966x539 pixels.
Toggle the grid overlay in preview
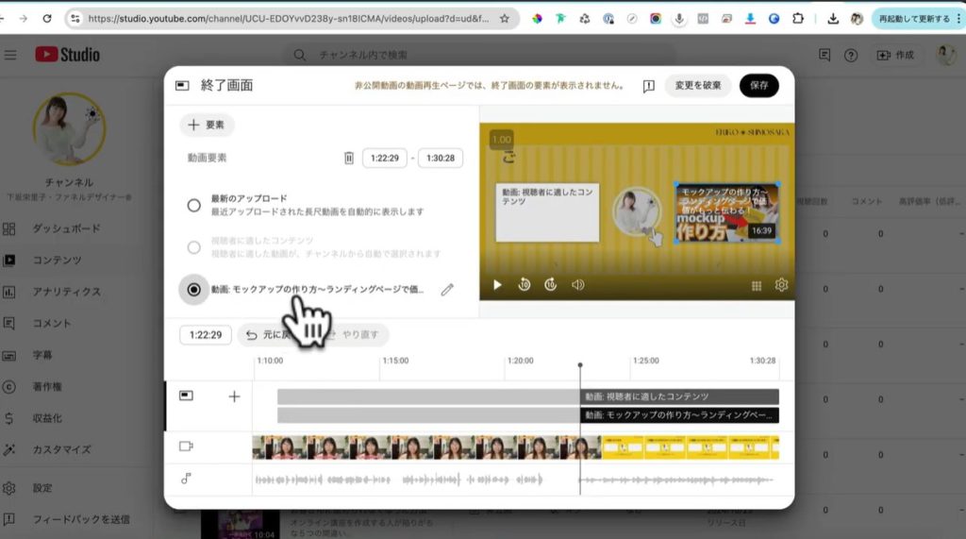click(756, 285)
